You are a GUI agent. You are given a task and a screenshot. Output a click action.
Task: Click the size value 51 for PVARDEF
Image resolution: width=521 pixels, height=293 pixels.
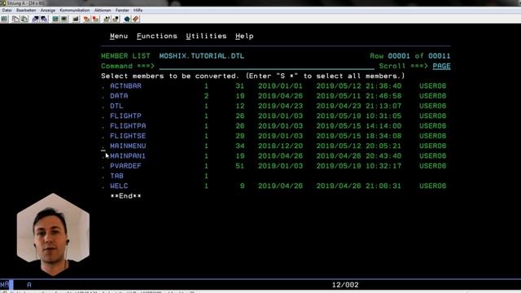(240, 166)
